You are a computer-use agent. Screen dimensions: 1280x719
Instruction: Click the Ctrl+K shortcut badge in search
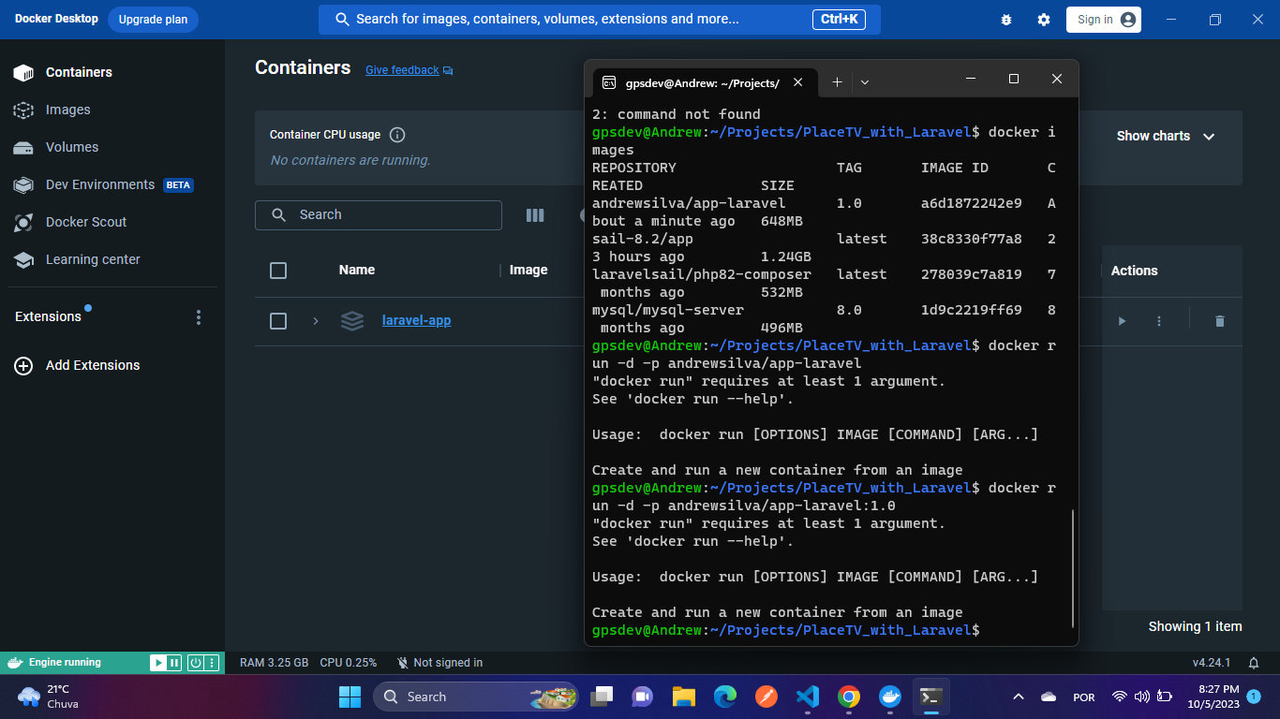tap(839, 20)
